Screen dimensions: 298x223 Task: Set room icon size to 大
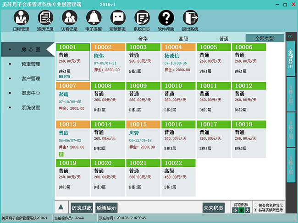click(248, 210)
